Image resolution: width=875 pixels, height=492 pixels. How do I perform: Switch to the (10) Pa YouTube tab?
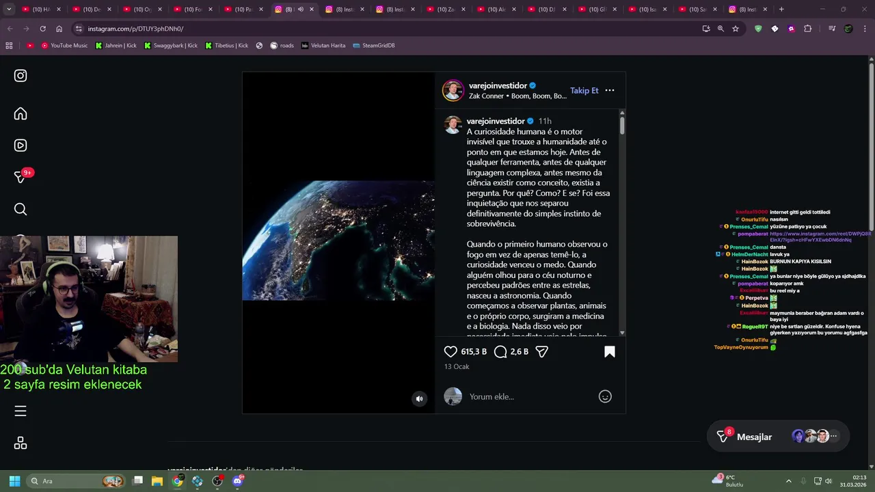click(243, 10)
